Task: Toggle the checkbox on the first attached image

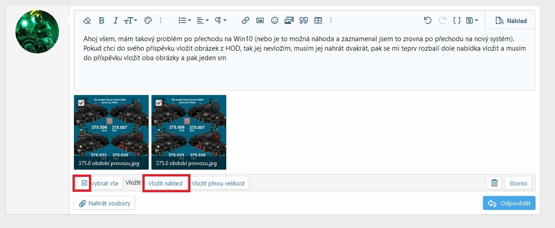Action: pos(81,103)
